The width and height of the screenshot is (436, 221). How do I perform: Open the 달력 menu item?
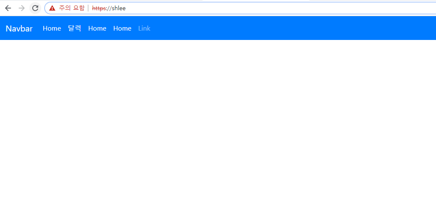tap(75, 28)
